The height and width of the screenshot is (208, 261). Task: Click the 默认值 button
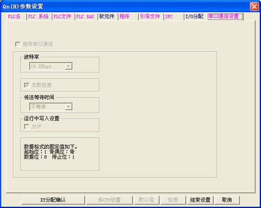point(146,200)
